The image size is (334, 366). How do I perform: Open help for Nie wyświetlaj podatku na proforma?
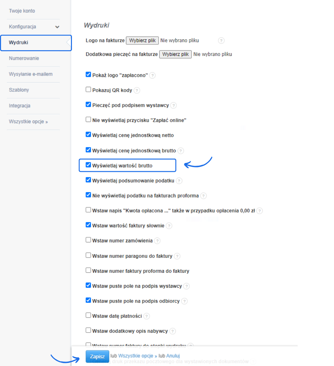tap(203, 196)
